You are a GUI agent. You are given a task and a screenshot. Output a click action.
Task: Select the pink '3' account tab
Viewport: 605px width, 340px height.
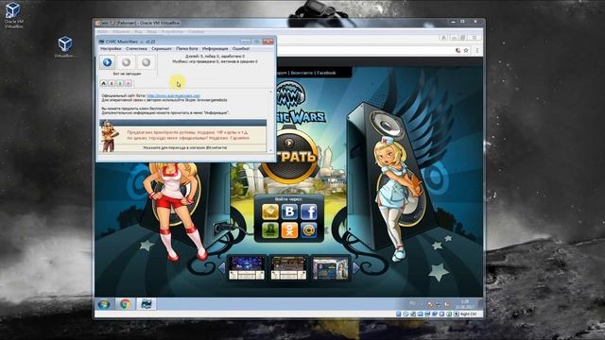tap(129, 83)
